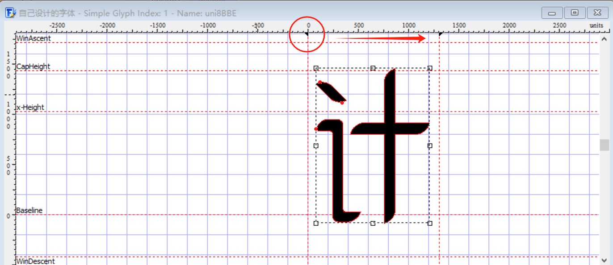613x265 pixels.
Task: Click the 1000 mark on the horizontal ruler
Action: tap(408, 25)
